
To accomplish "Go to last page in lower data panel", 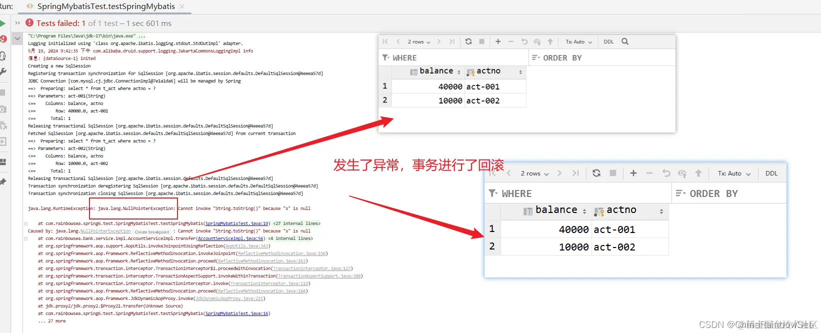I will pyautogui.click(x=575, y=173).
